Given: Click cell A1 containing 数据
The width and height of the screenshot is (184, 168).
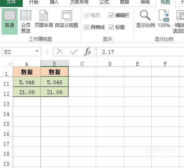Looking at the screenshot, I should coord(27,72).
